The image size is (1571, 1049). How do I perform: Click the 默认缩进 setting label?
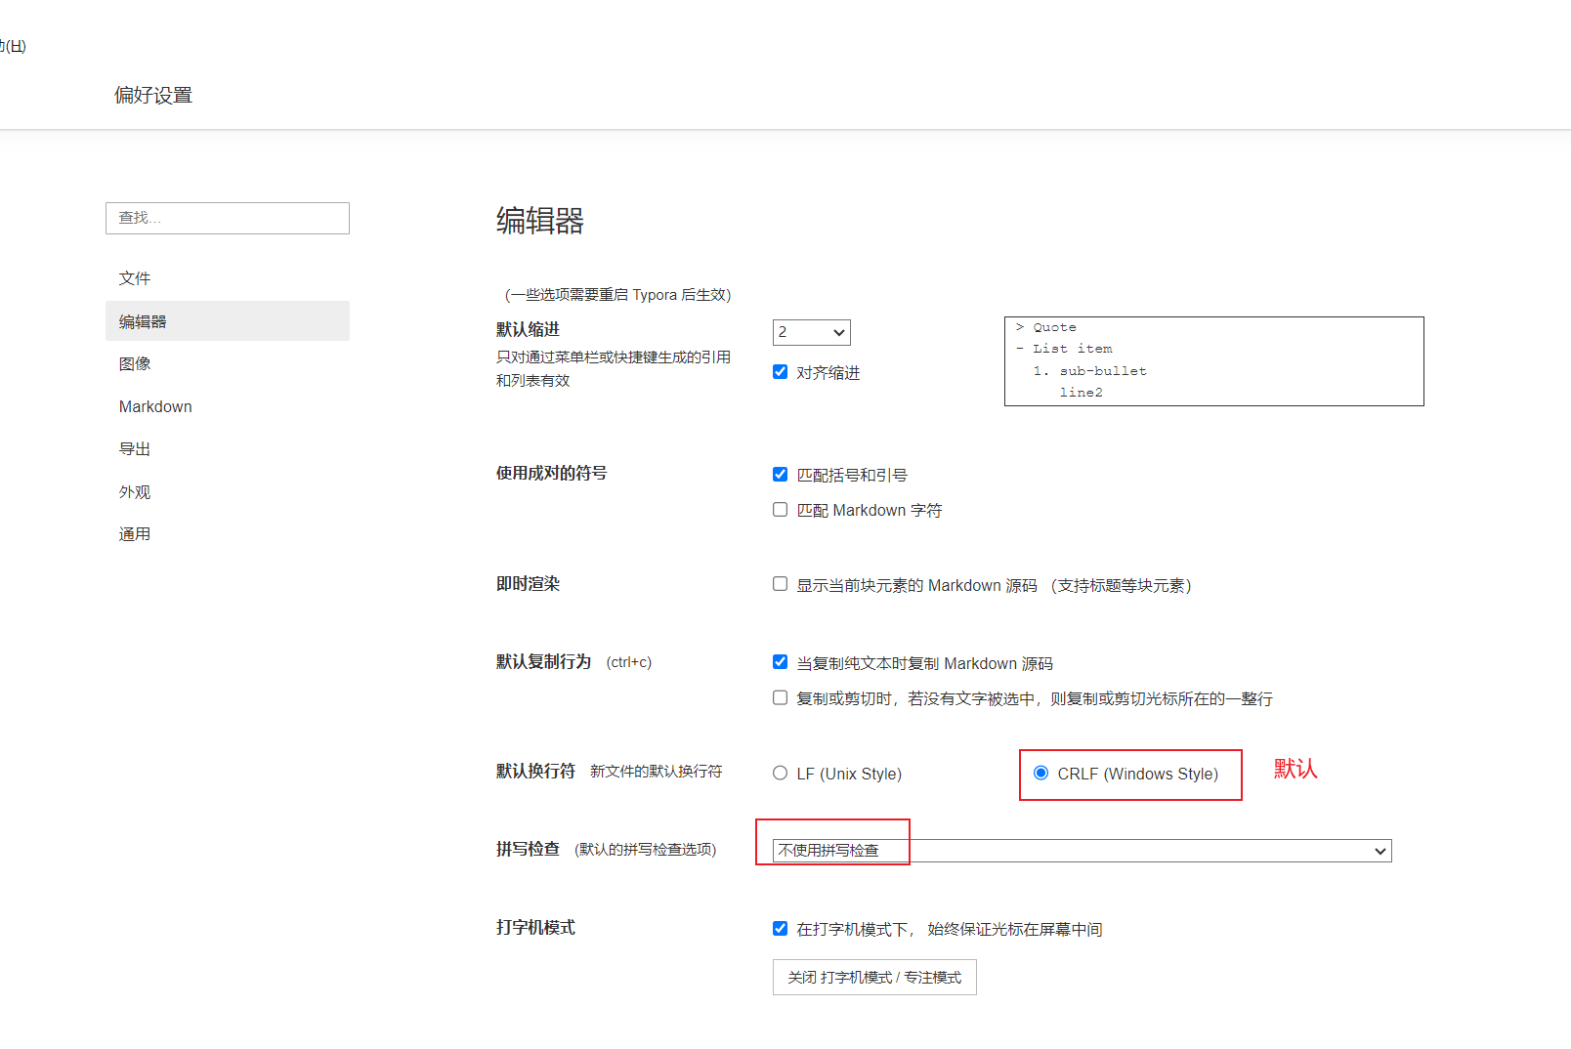(x=528, y=330)
